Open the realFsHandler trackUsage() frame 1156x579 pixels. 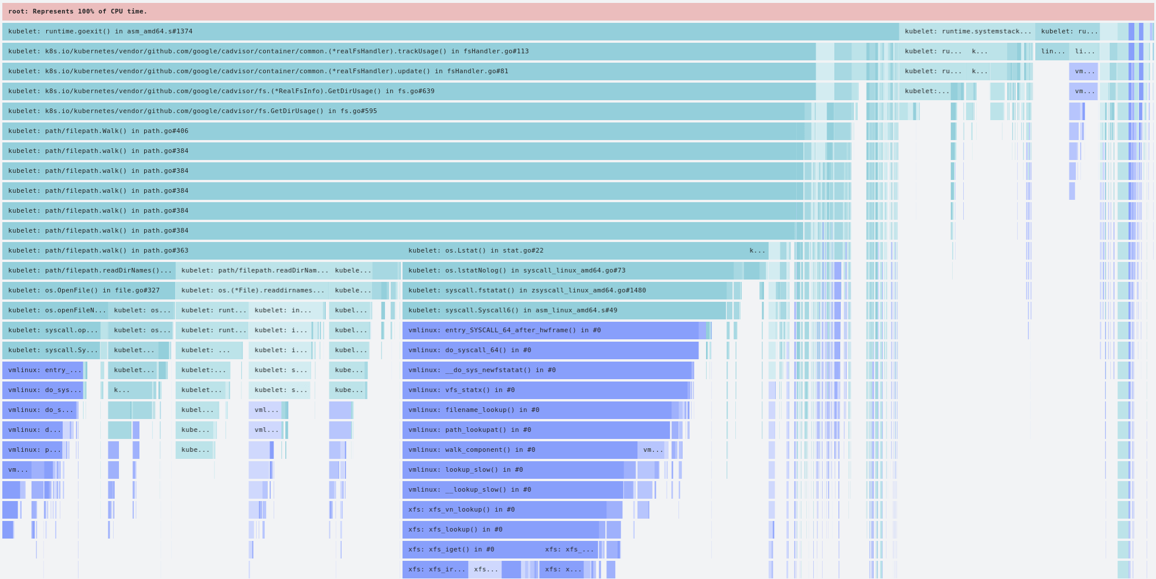(x=409, y=52)
